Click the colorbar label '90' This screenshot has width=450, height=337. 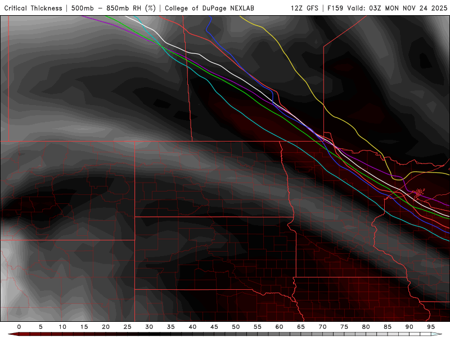point(409,327)
